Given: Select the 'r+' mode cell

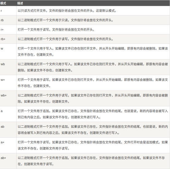Looking at the screenshot, I should [x=8, y=30].
